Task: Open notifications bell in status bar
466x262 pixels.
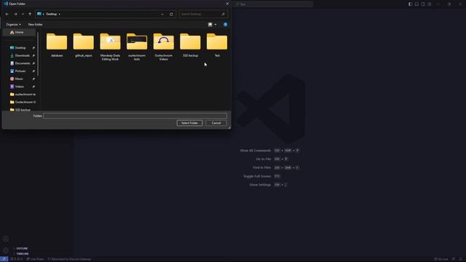Action: 461,259
